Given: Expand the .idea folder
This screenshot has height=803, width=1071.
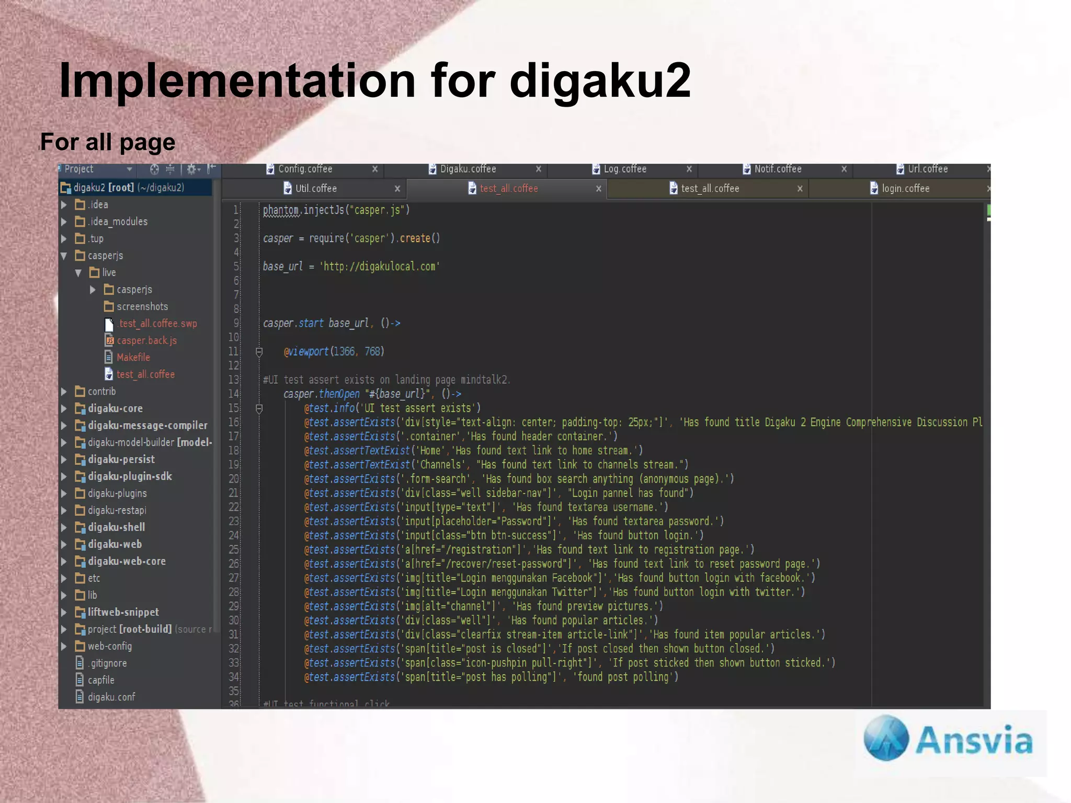Looking at the screenshot, I should pyautogui.click(x=64, y=205).
